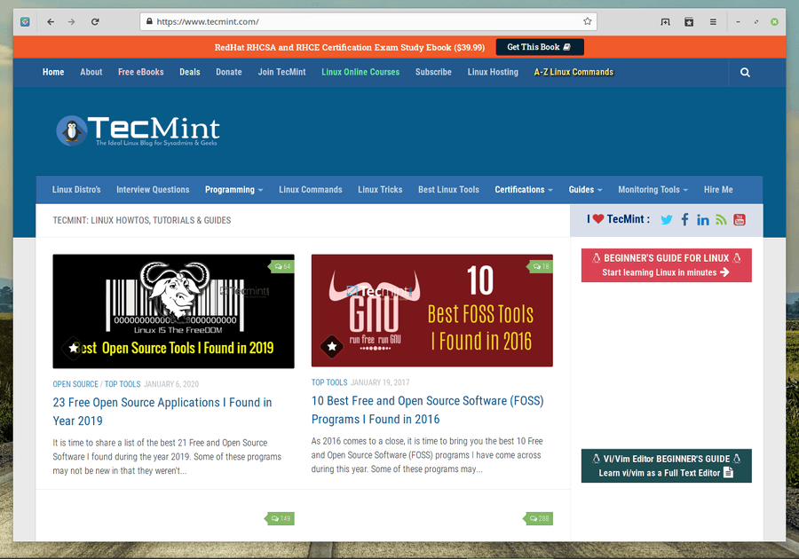
Task: Click TOP TOOLS tag on the 2016 article
Action: [x=329, y=382]
